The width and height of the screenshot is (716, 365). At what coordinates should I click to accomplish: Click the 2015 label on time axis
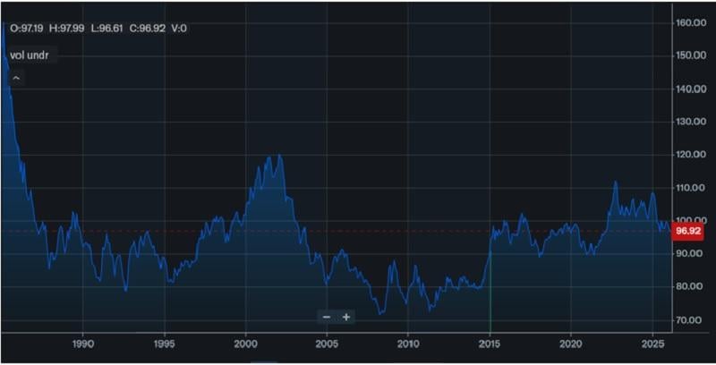490,344
